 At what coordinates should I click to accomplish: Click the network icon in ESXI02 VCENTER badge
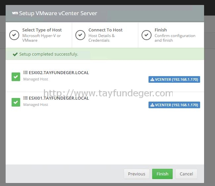coord(152,79)
